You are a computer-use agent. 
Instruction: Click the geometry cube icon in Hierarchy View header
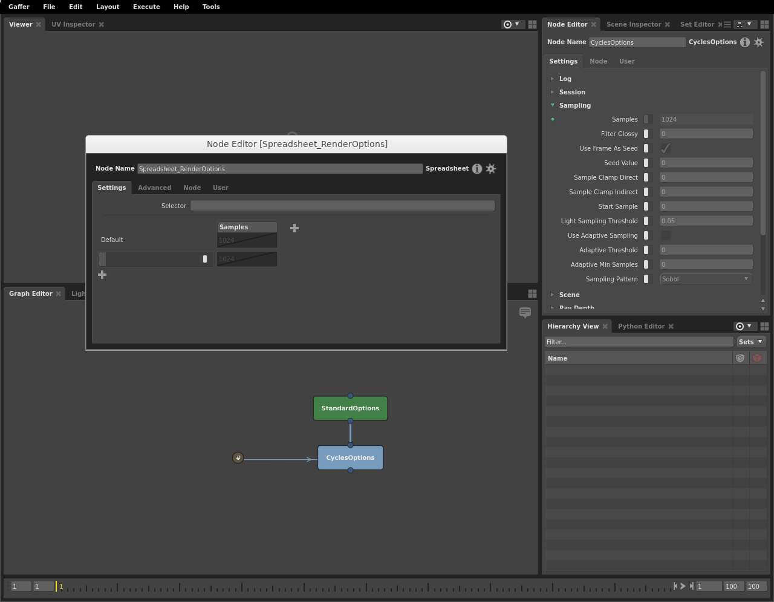pos(740,358)
